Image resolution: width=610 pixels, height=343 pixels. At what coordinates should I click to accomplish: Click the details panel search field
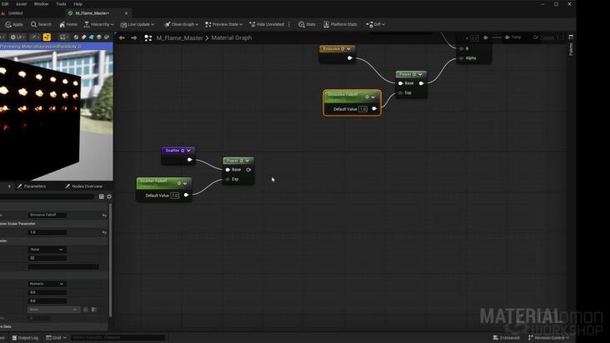click(x=47, y=196)
